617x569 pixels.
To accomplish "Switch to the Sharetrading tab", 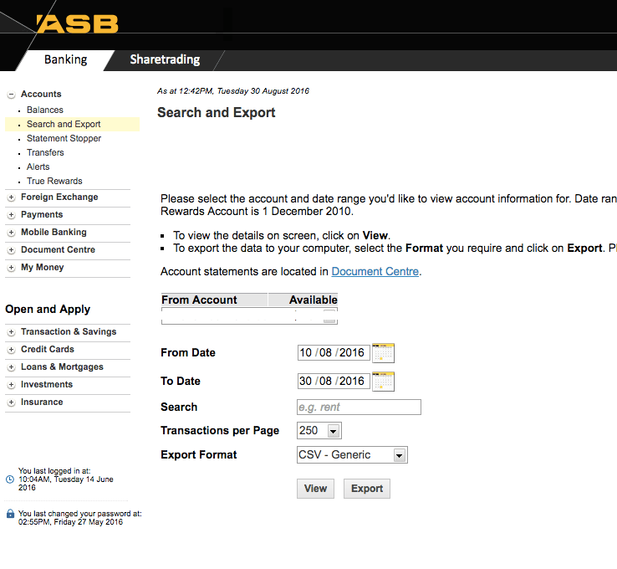I will (x=165, y=59).
